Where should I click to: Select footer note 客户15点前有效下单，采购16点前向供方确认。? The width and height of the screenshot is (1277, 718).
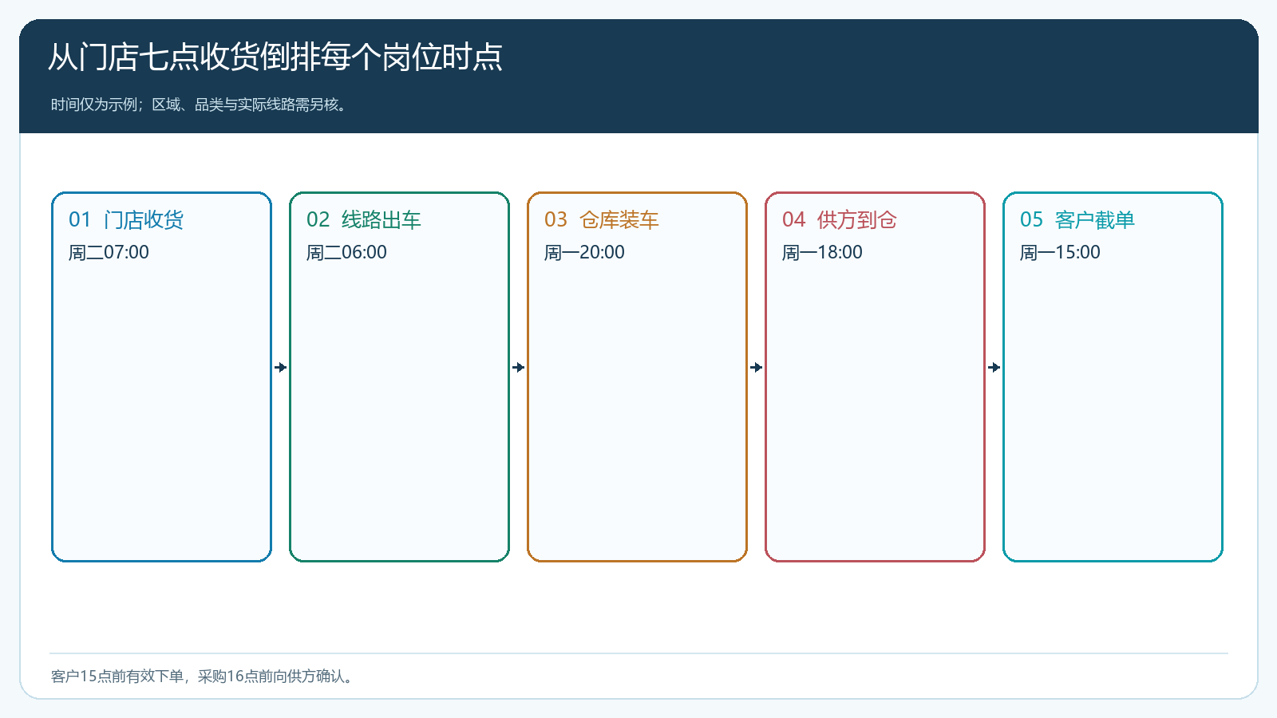[204, 677]
